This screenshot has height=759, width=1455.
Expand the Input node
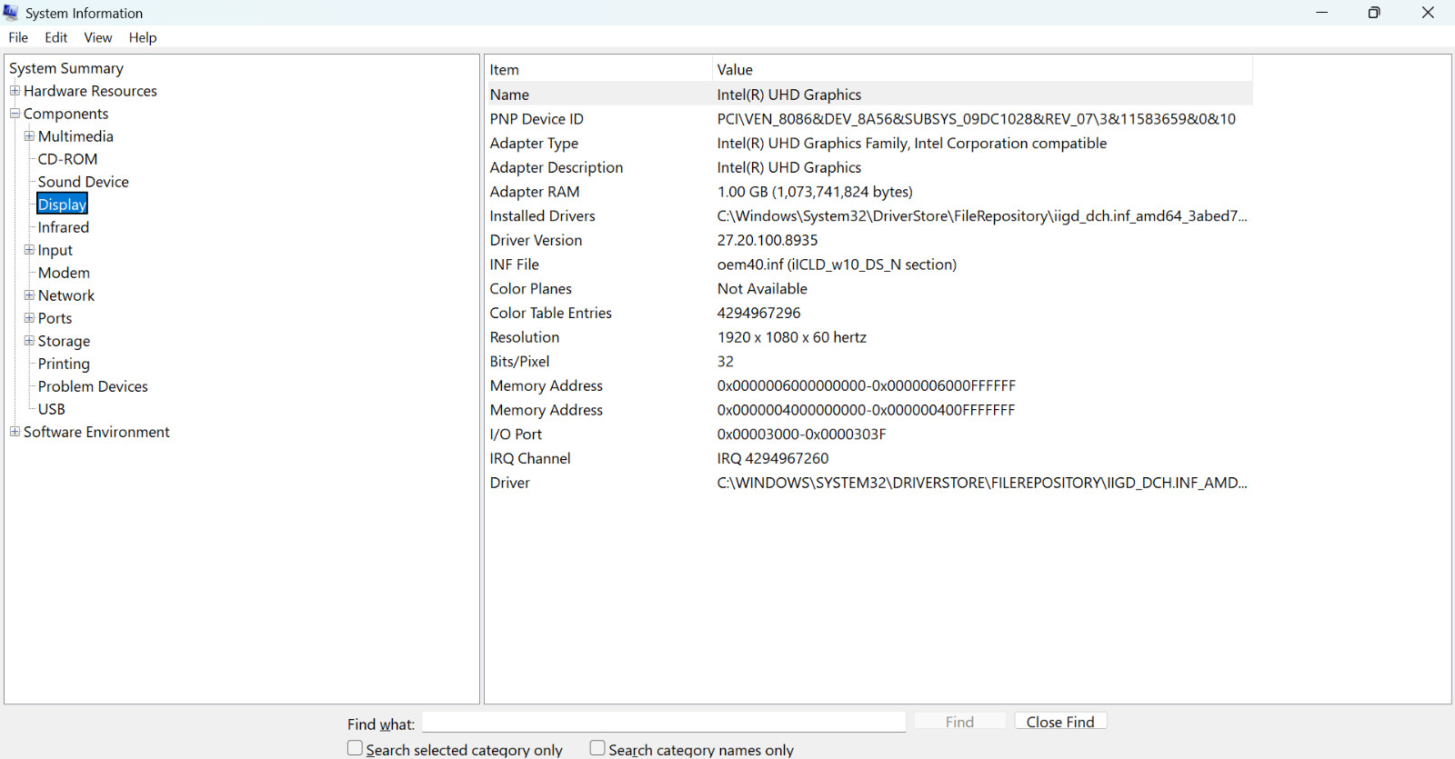(x=29, y=250)
